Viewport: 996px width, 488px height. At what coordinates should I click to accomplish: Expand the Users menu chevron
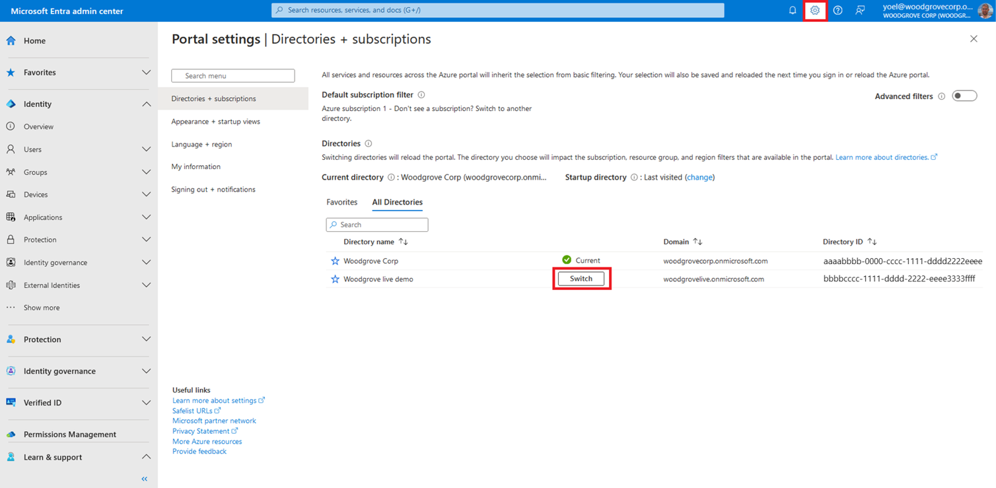point(146,149)
